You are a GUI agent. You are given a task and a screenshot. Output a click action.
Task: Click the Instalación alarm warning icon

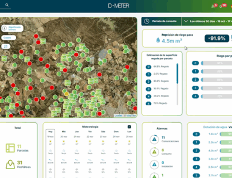(154, 165)
